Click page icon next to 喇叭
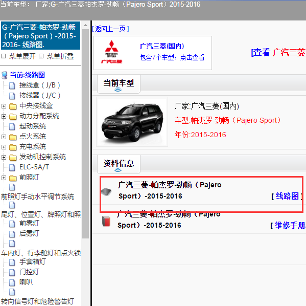 pos(12,282)
